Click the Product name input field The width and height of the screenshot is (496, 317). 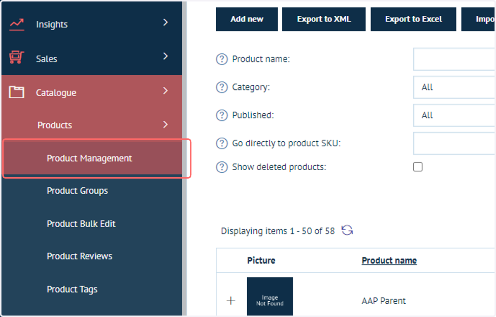point(454,59)
